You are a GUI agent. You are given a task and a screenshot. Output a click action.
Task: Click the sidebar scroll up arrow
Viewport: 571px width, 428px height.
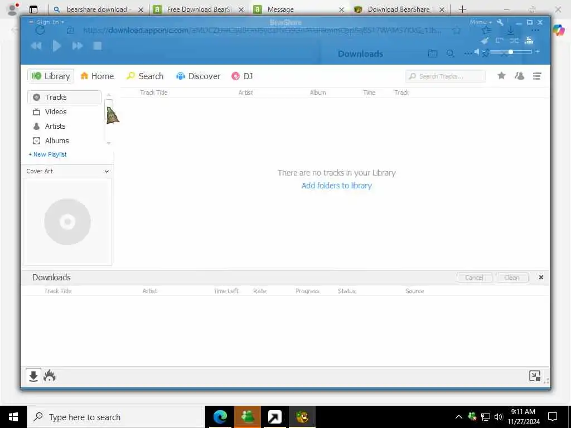[109, 95]
